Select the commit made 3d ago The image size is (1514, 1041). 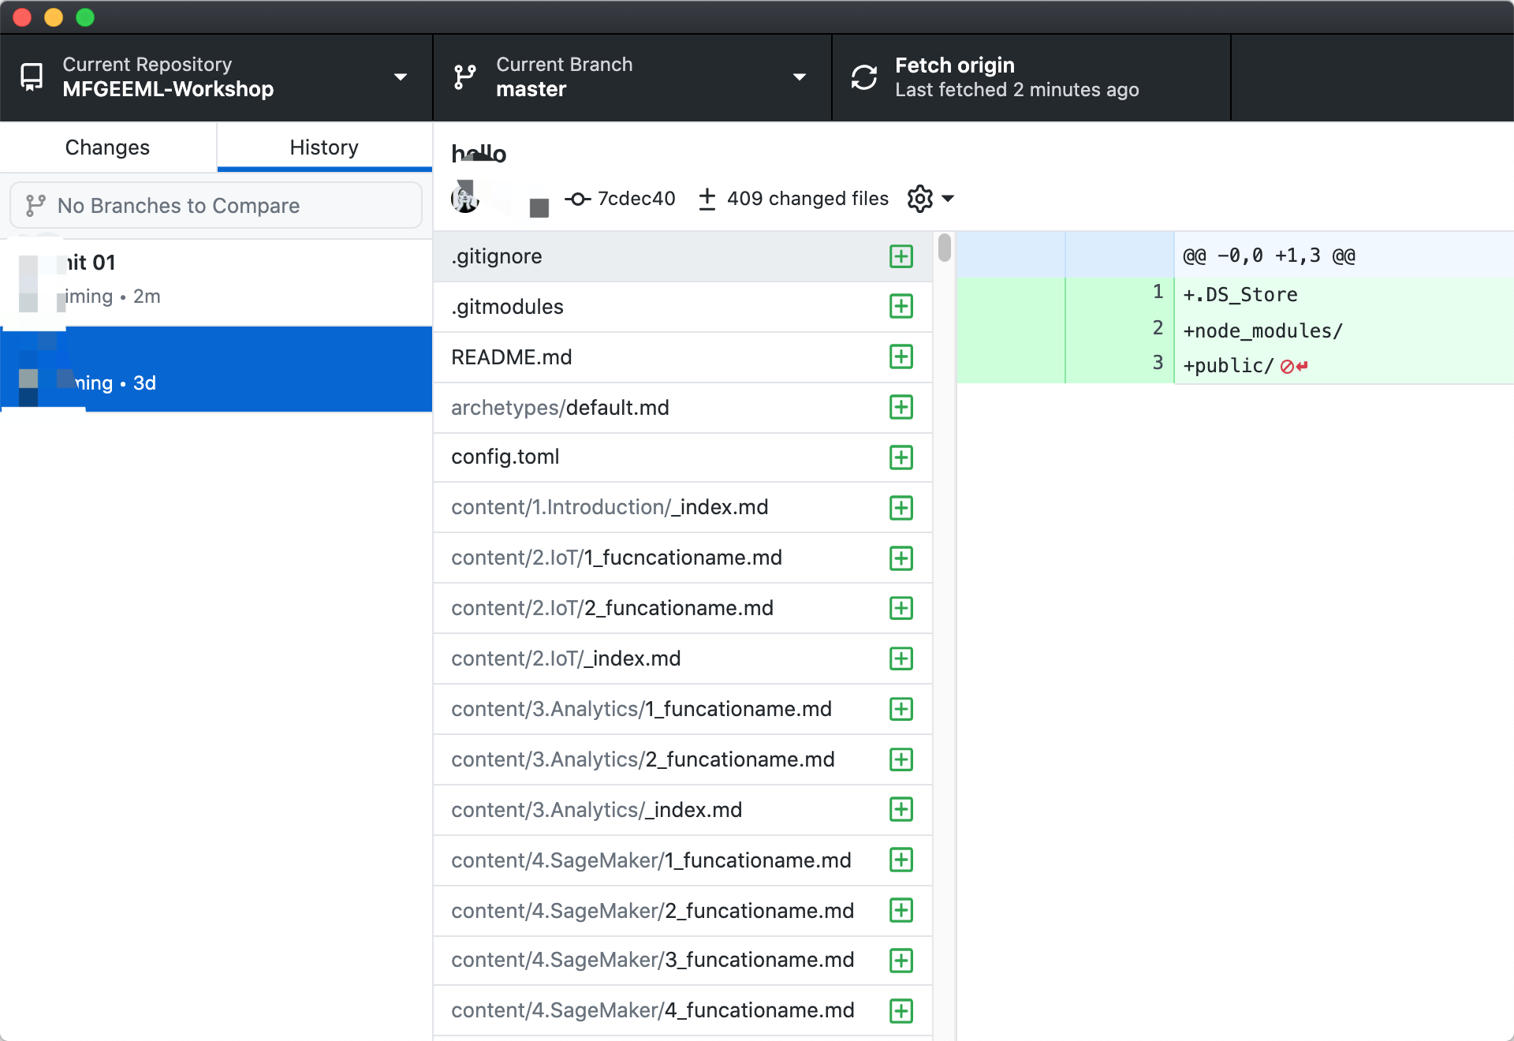(216, 369)
